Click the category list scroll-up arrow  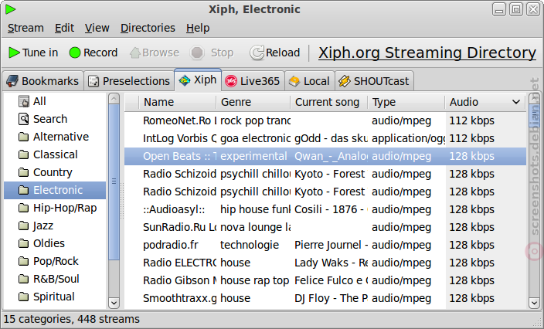[114, 99]
